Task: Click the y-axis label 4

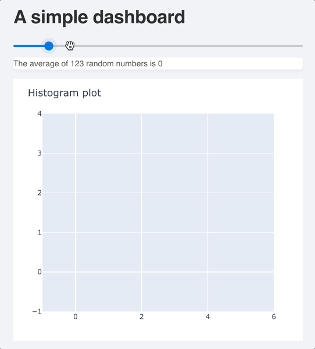Action: [40, 114]
